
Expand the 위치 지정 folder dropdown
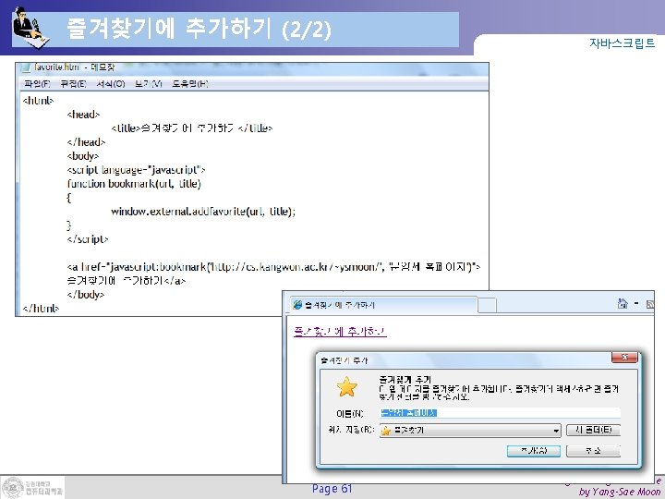pyautogui.click(x=556, y=431)
